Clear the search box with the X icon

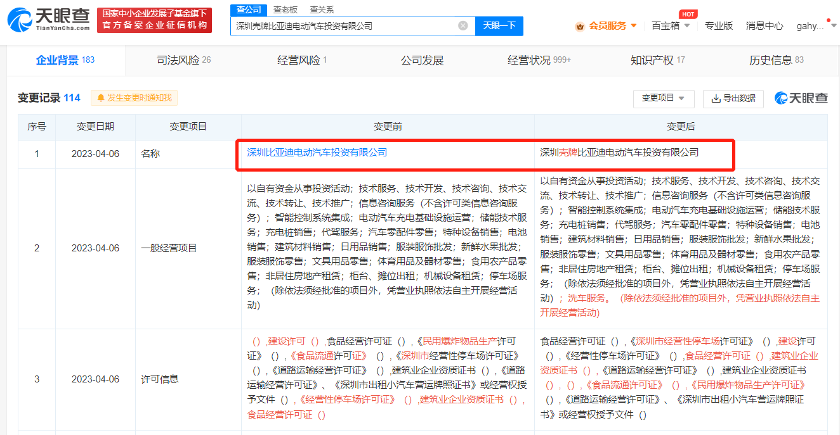coord(463,25)
